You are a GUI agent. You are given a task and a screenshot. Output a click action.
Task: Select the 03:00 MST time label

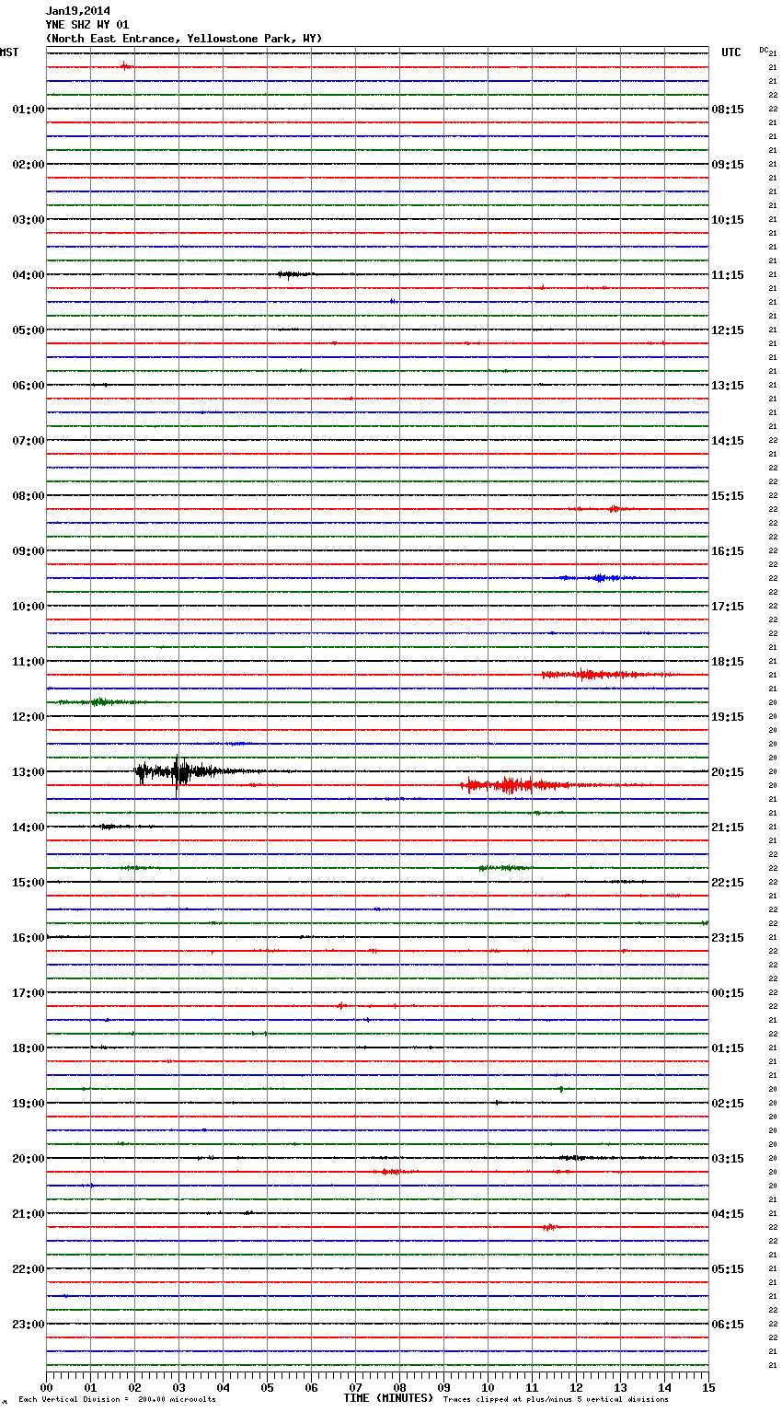tap(29, 220)
